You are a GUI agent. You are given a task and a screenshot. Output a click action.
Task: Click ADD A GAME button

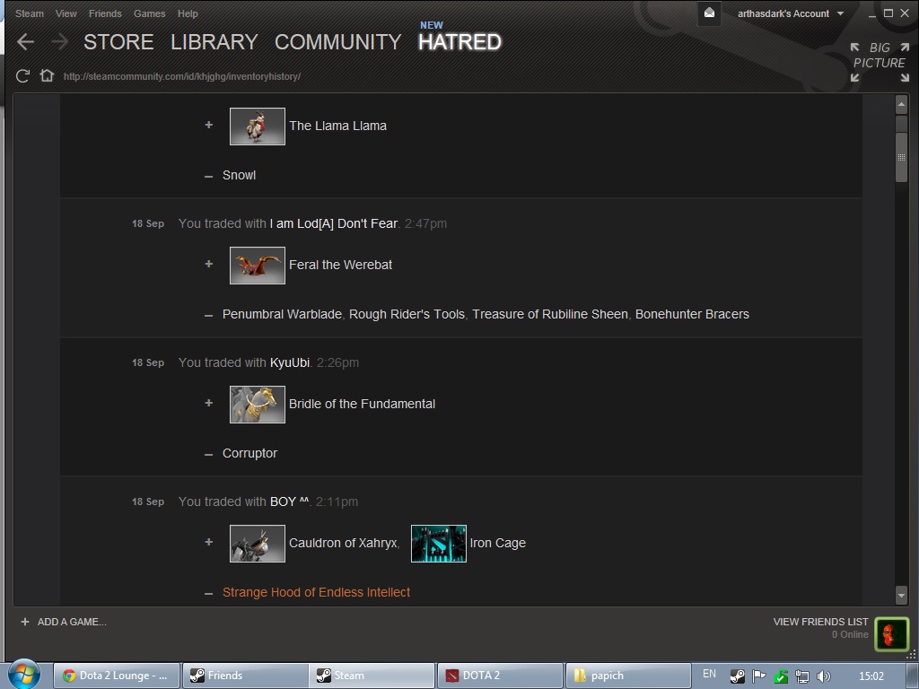click(64, 622)
